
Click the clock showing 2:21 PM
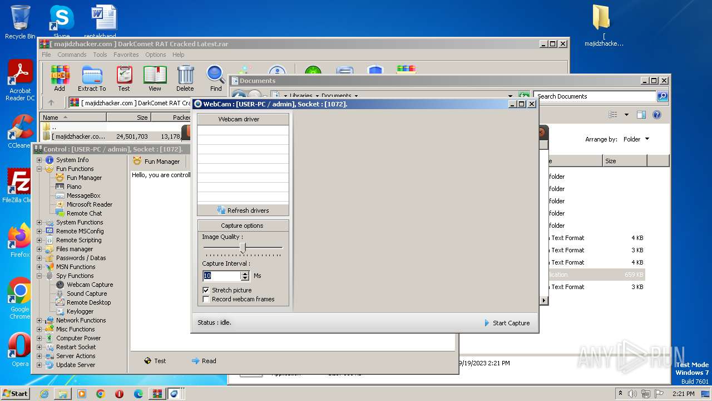tap(684, 394)
